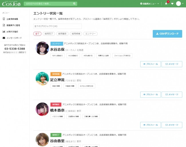Viewport: 186px width, 147px height.
Task: Expand the 出演者メニュー dropdown
Action: pos(149,4)
